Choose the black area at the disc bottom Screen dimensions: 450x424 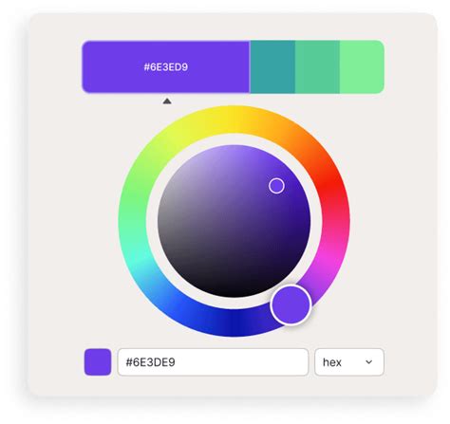point(234,289)
